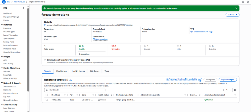Switch to the Health checks tab
Viewport: 251px width, 112px height.
(x=78, y=71)
